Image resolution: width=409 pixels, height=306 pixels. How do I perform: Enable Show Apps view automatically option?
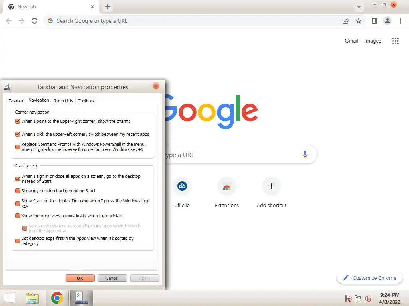point(18,216)
